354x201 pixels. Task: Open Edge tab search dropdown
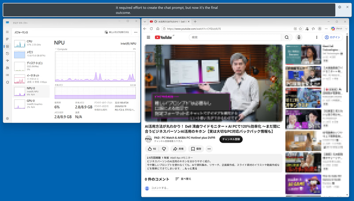point(145,22)
